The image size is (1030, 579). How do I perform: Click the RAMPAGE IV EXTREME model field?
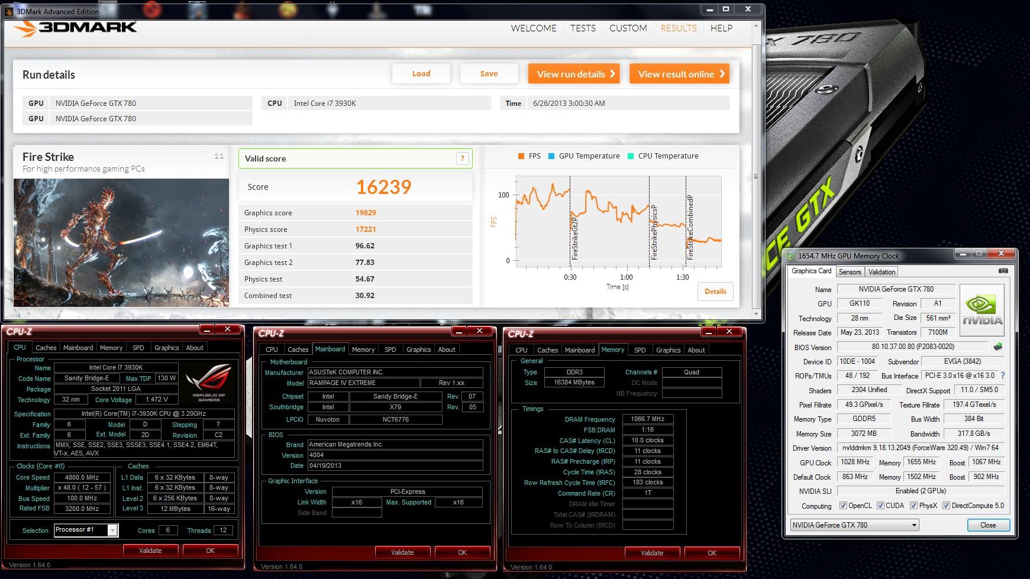pos(363,383)
